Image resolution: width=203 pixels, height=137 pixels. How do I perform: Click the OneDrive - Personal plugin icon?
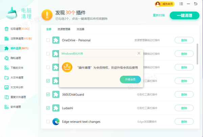(56, 40)
